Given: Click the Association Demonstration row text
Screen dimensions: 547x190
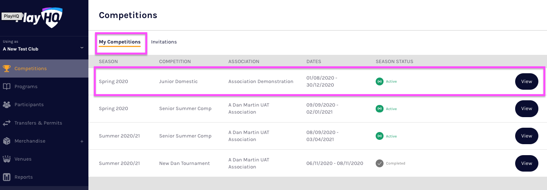Looking at the screenshot, I should coord(261,81).
